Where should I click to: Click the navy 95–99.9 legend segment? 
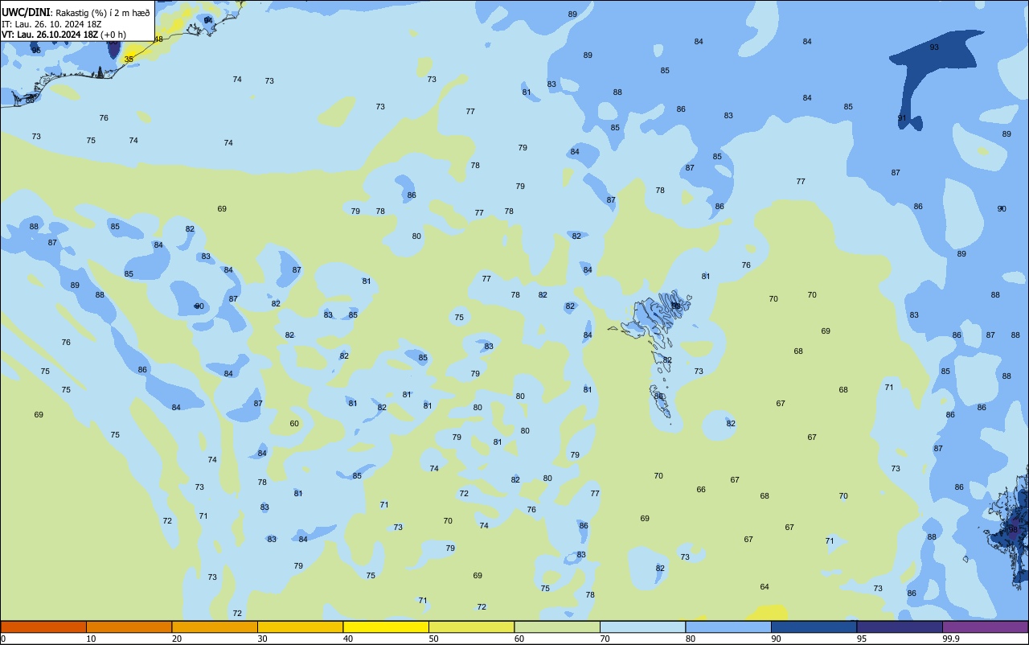pos(900,627)
